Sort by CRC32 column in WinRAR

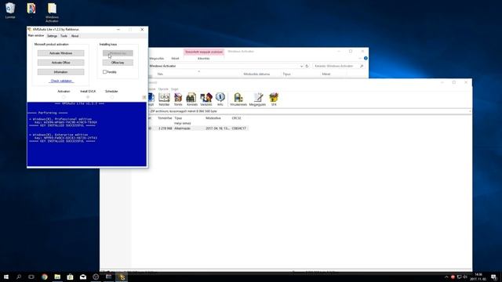pos(237,118)
